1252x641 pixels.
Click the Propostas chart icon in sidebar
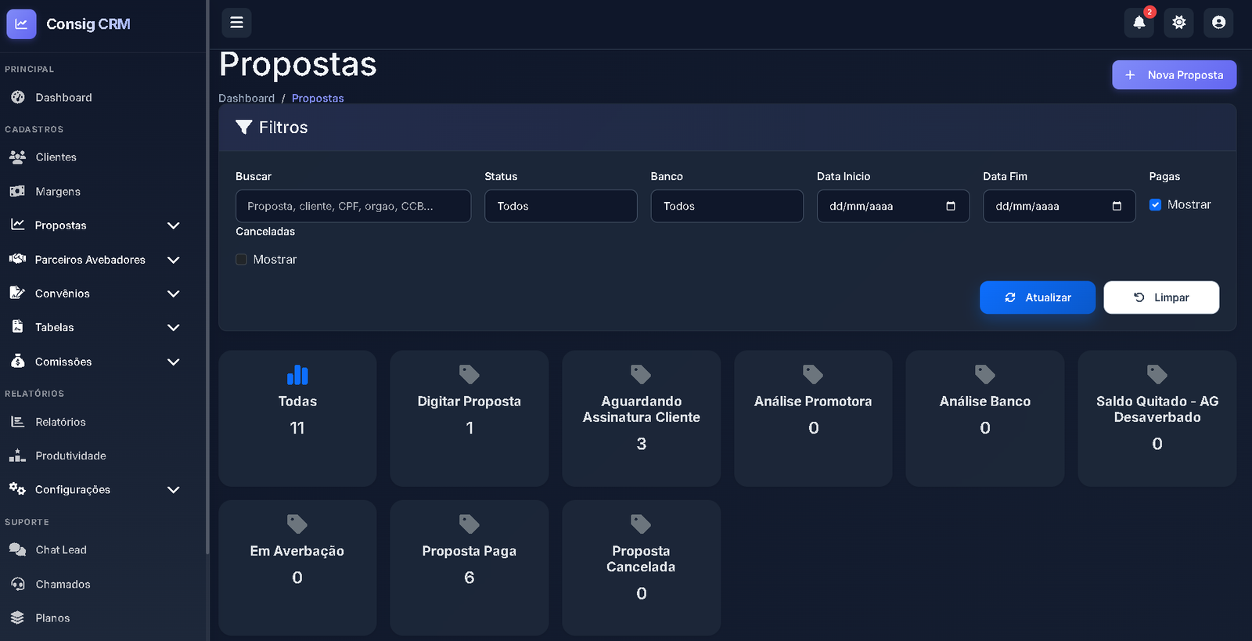(17, 225)
